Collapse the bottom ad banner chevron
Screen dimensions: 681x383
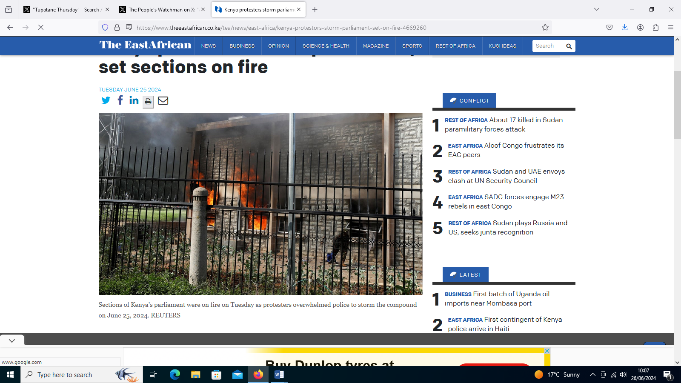tap(12, 340)
